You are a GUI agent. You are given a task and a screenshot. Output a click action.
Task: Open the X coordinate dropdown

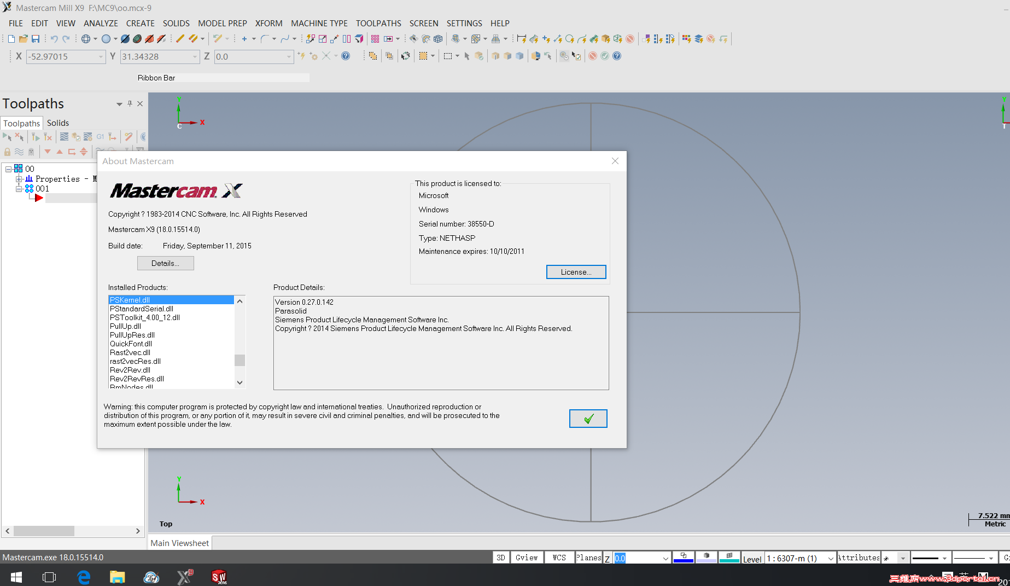point(101,56)
